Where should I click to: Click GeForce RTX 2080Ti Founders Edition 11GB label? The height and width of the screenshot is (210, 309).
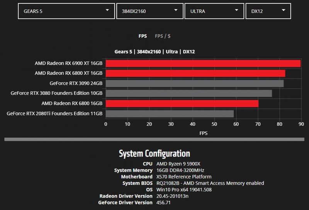(x=54, y=113)
